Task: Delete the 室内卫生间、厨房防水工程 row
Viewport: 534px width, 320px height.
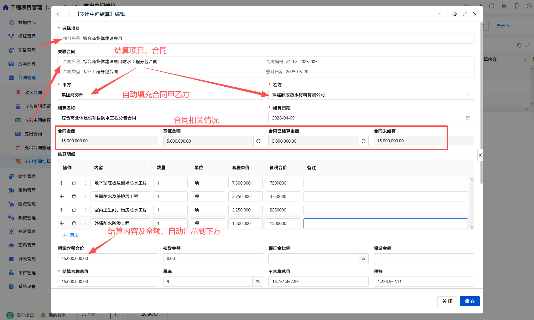Action: 74,210
